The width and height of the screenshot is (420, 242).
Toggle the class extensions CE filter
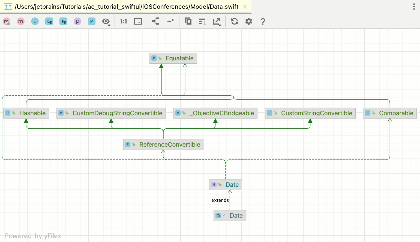click(x=49, y=22)
